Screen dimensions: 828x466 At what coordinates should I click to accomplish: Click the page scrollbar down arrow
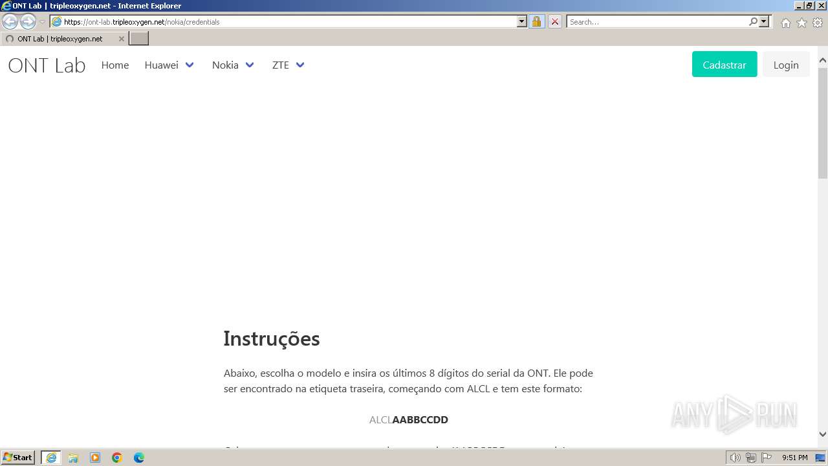(823, 435)
